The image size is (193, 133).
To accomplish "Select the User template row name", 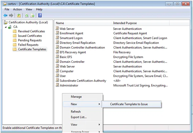I will (63, 76).
